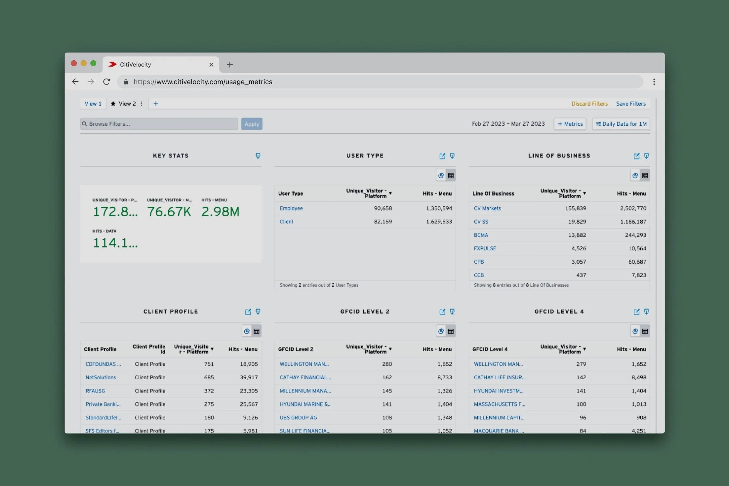Switch Line of Business panel to table view
Viewport: 729px width, 486px height.
click(x=645, y=176)
